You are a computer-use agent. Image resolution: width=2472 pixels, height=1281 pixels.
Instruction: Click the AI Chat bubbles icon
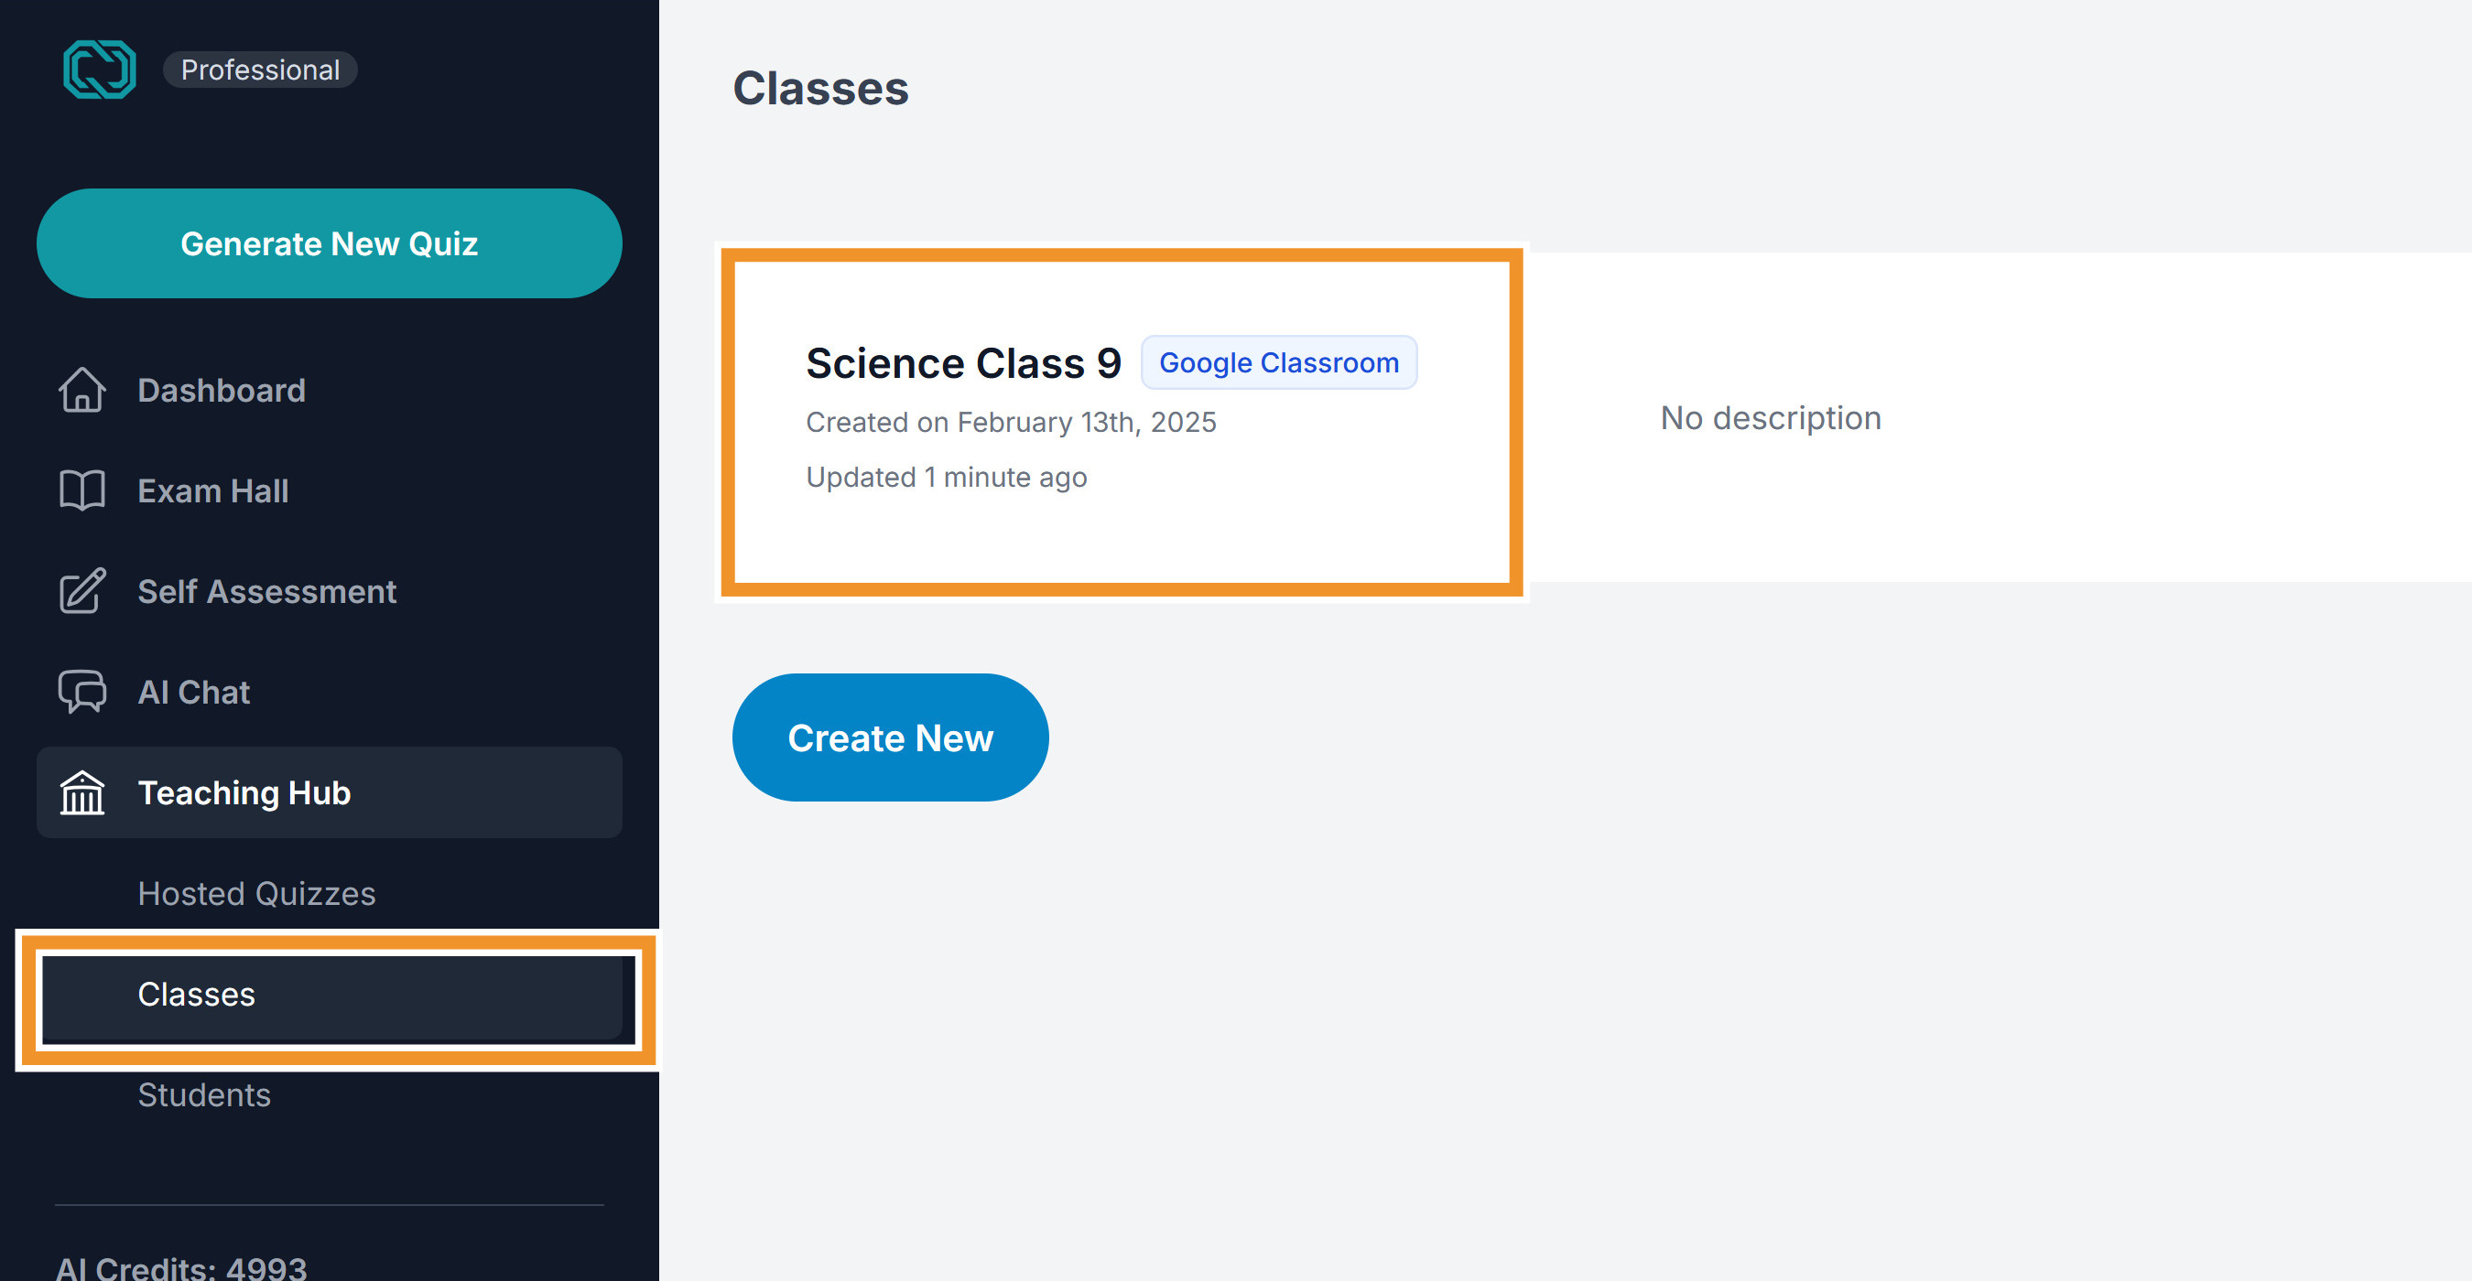pyautogui.click(x=82, y=692)
